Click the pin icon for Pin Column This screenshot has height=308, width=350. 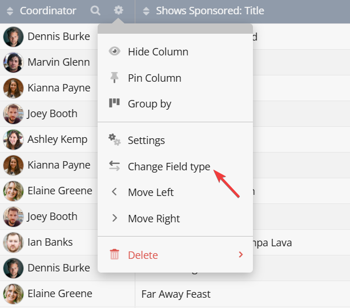(x=115, y=78)
